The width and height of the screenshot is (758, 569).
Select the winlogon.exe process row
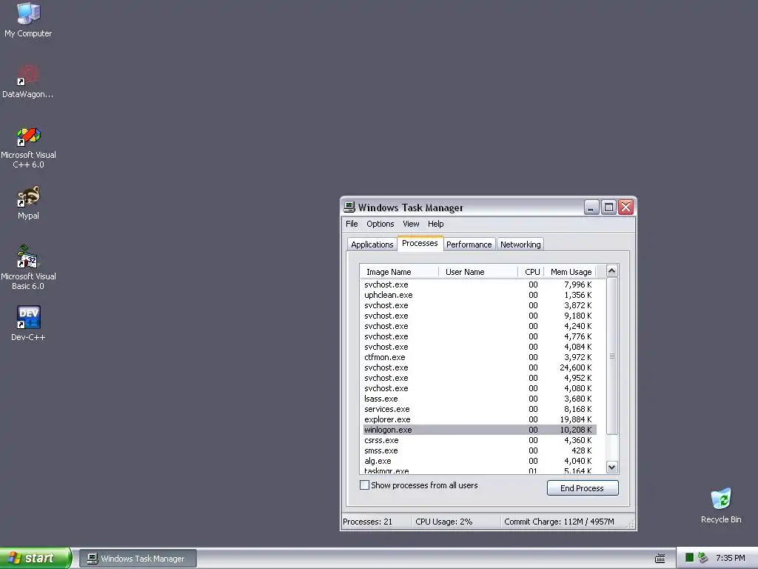coord(480,430)
